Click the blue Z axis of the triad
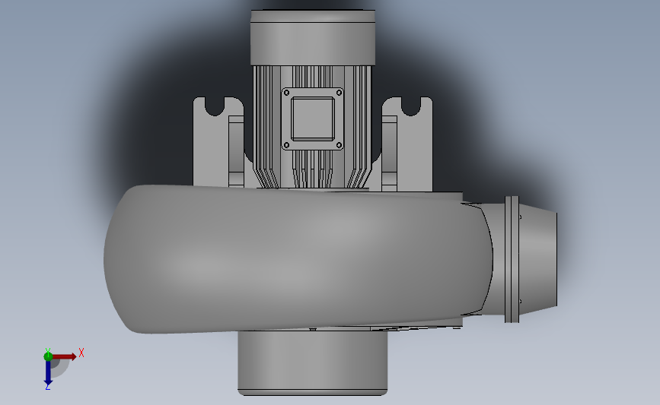This screenshot has height=405, width=660. tap(48, 372)
